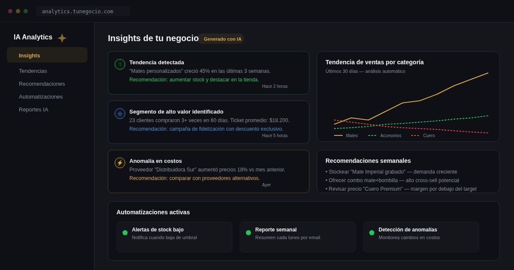514x270 pixels.
Task: Click the sparkle icon beside IA Analytics
Action: [x=62, y=38]
